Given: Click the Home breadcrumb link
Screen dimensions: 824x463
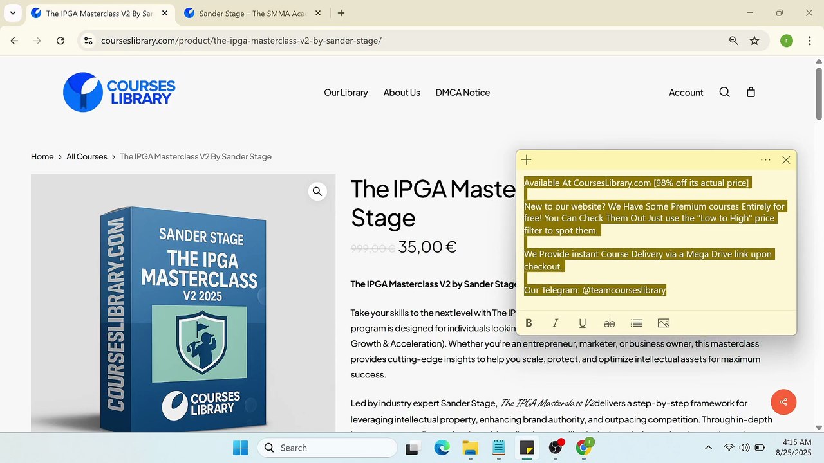Looking at the screenshot, I should click(x=42, y=156).
